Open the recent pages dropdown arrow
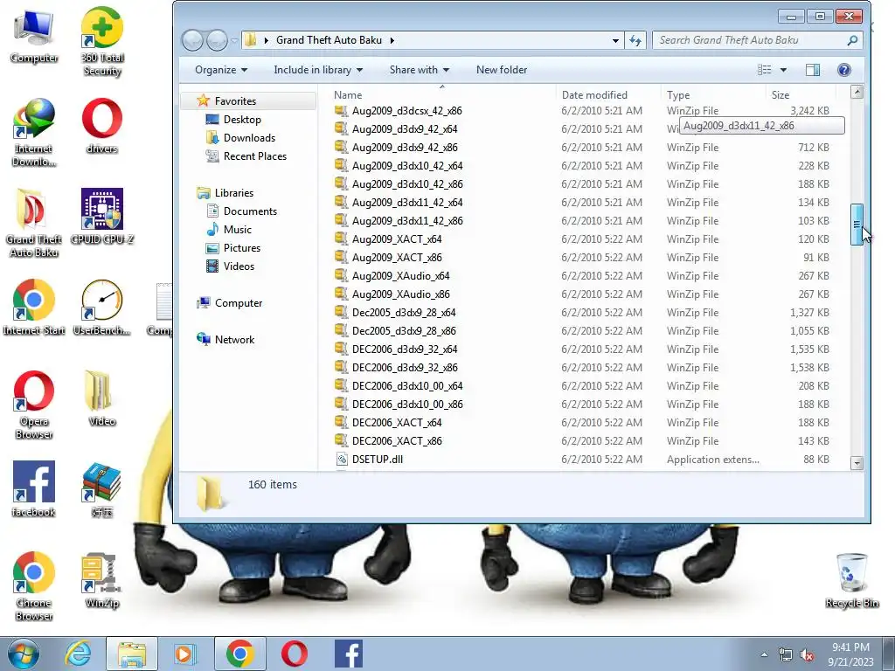895x671 pixels. coord(234,40)
